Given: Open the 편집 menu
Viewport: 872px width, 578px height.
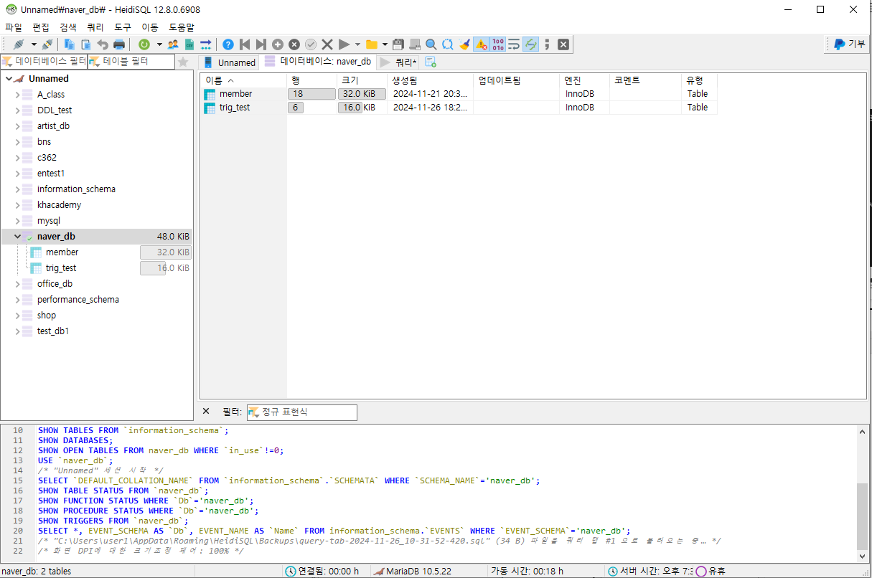Looking at the screenshot, I should tap(41, 27).
